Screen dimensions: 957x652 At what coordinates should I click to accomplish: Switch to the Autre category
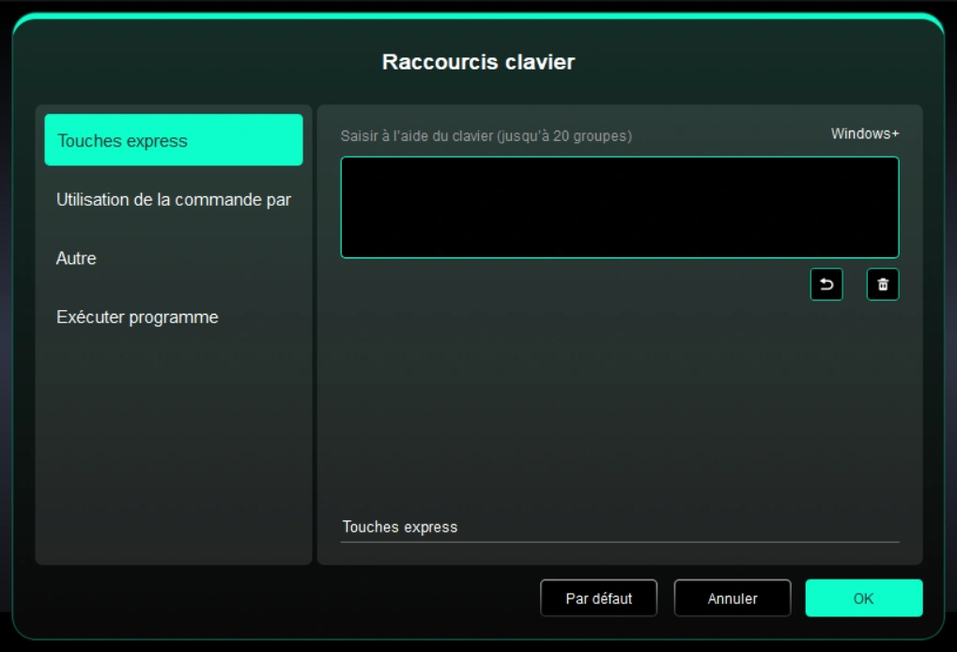(x=76, y=258)
